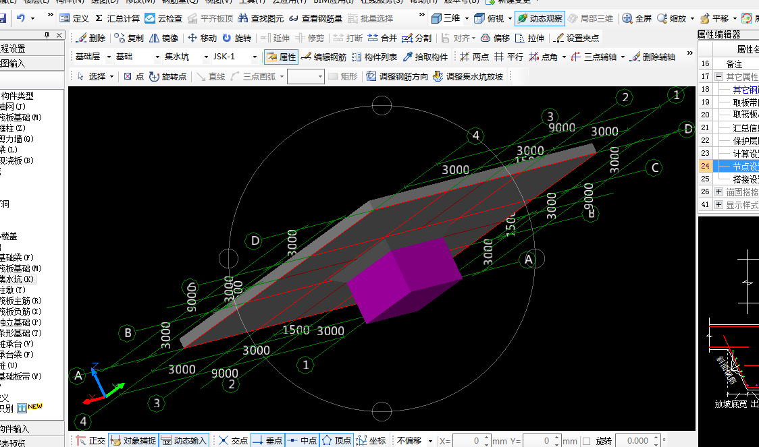
Task: Open the 基础层 floor dropdown
Action: point(109,57)
